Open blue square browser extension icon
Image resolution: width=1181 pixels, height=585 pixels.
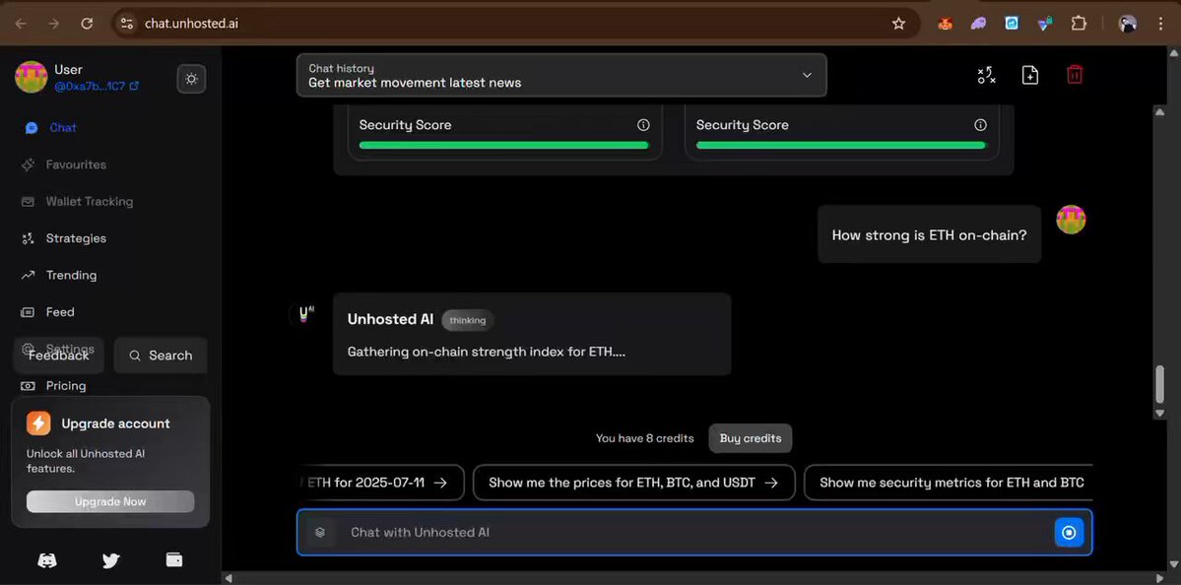pyautogui.click(x=1012, y=24)
